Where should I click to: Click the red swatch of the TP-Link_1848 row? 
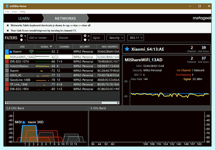7,85
